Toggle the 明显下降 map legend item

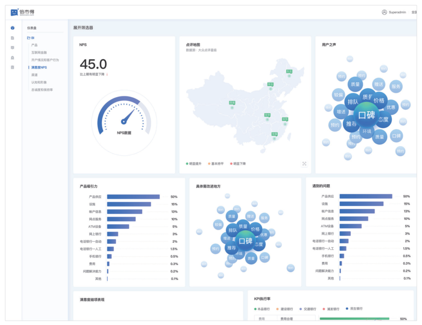tap(238, 164)
